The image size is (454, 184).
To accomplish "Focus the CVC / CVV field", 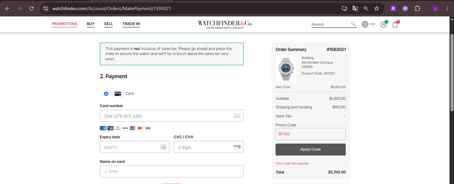I will (209, 147).
